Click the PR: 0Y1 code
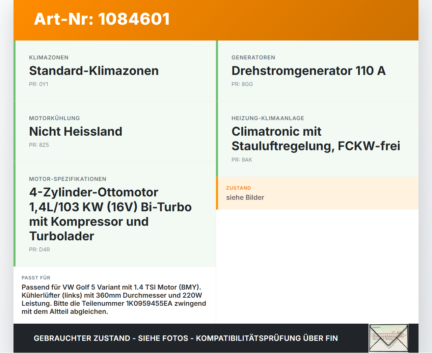 tap(39, 84)
